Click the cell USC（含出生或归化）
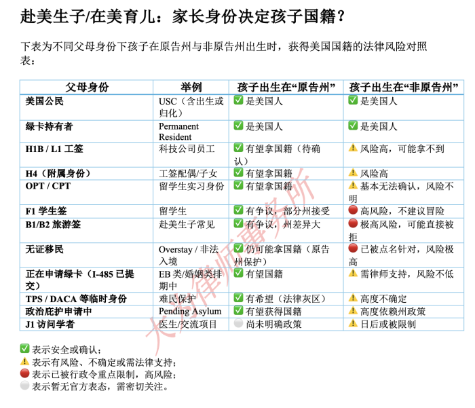This screenshot has height=408, width=475. tap(191, 107)
